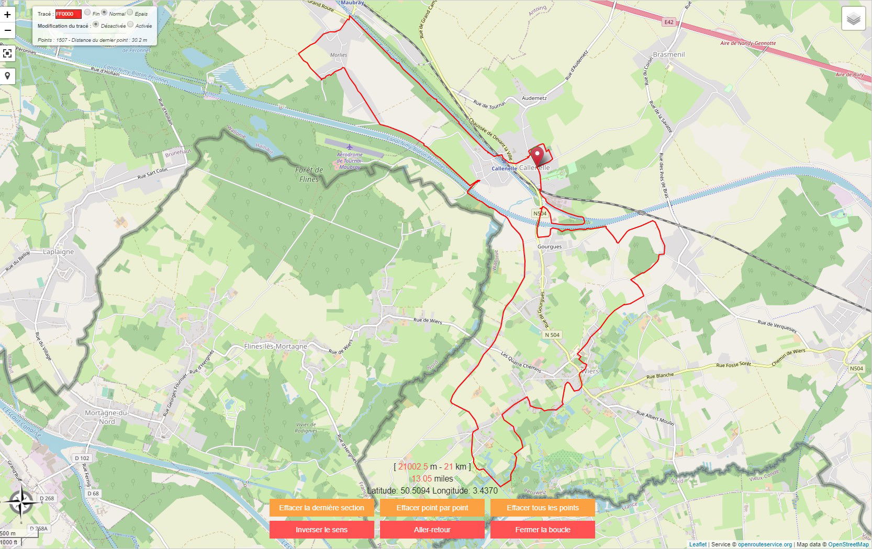Open the FF0000 trace color field

click(x=69, y=14)
